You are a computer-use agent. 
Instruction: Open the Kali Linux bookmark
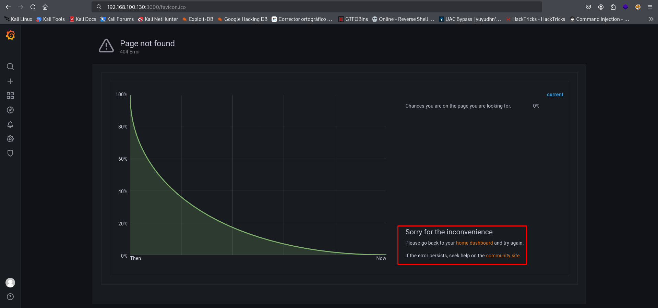point(19,19)
